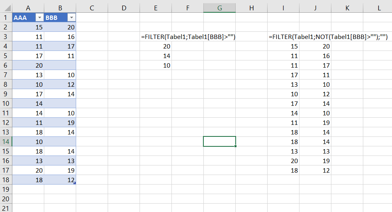This screenshot has height=212, width=392.
Task: Select cell J5 containing 16
Action: [x=315, y=56]
